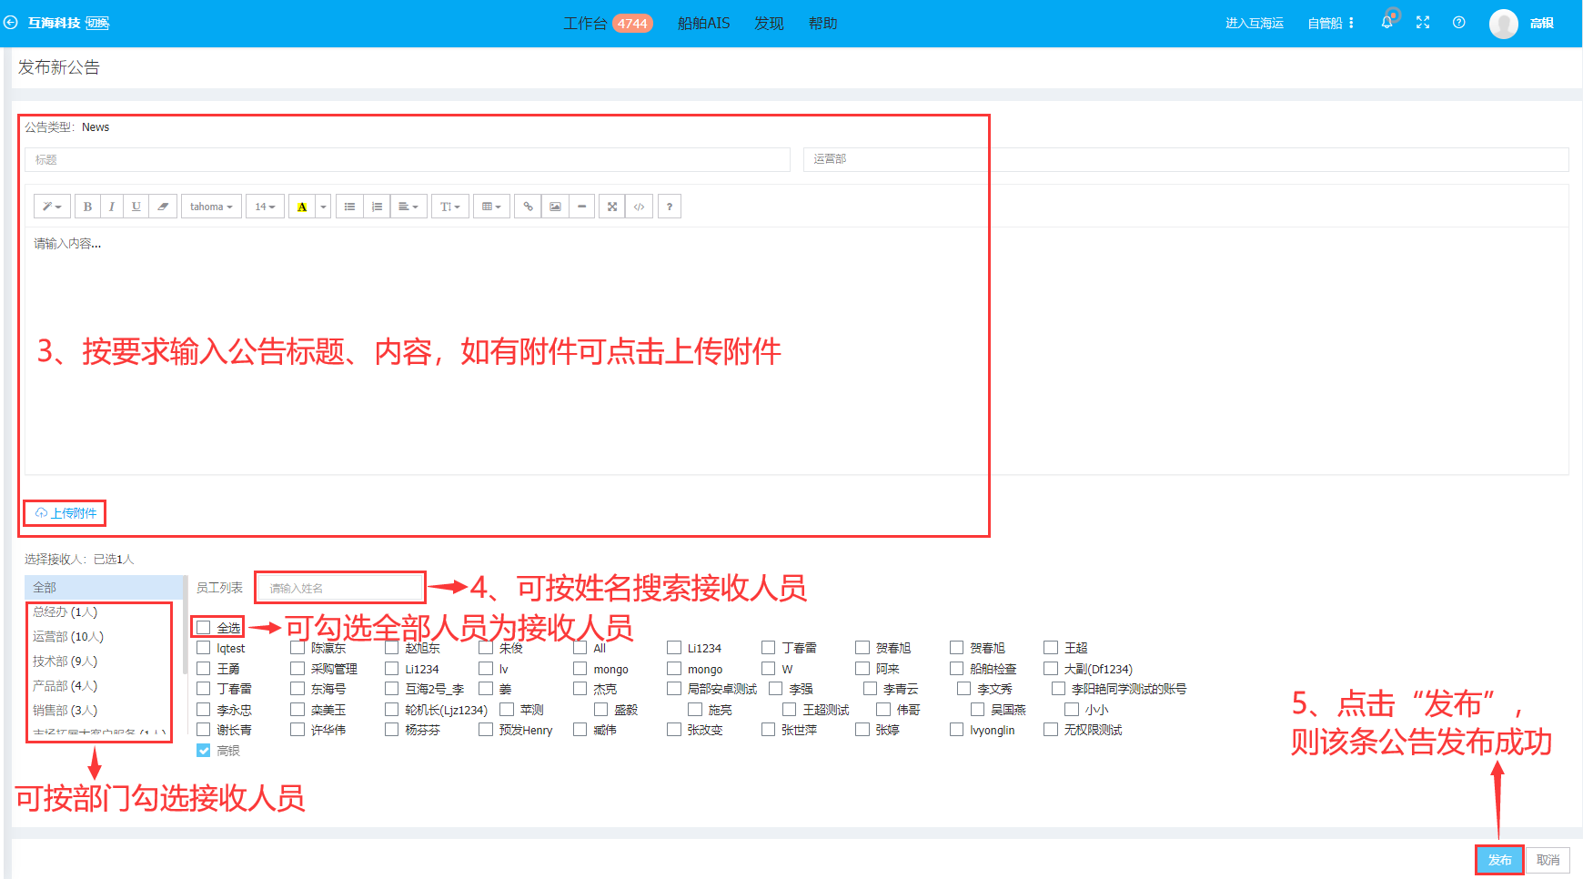
Task: Select the 技术部 (9人) department
Action: click(66, 661)
